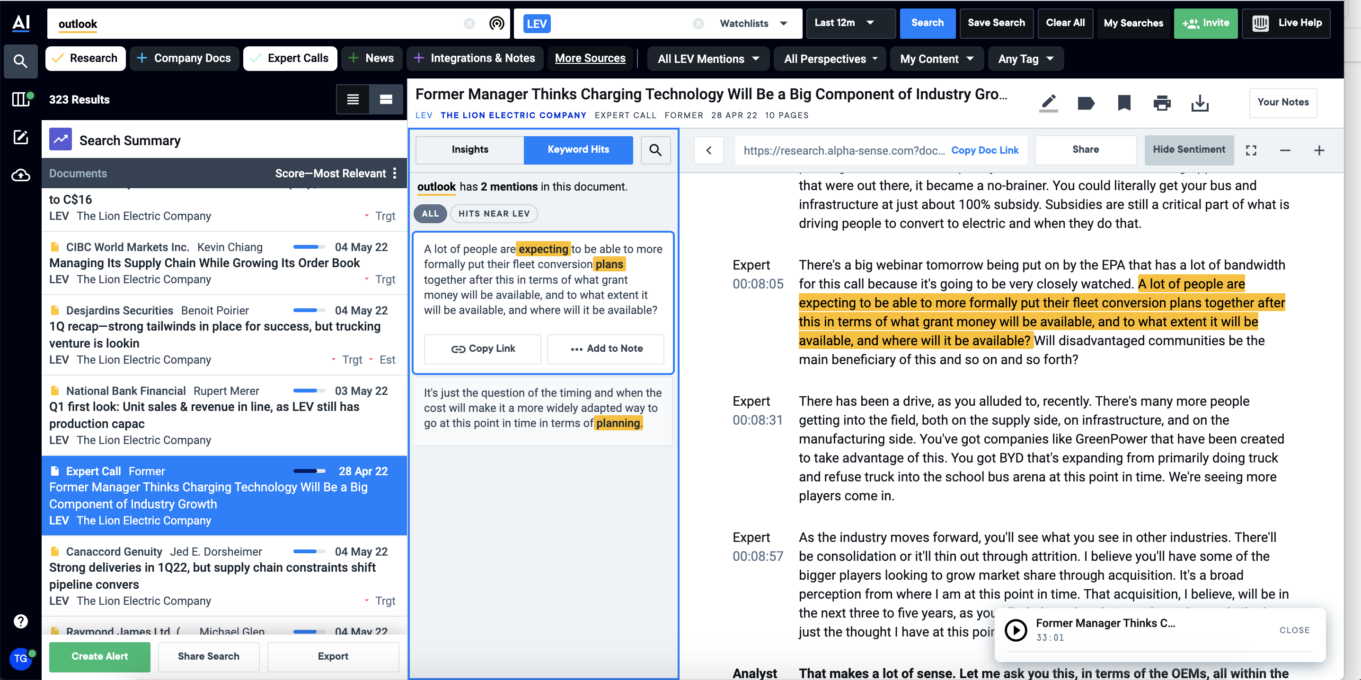
Task: Switch to compact list view
Action: click(353, 99)
